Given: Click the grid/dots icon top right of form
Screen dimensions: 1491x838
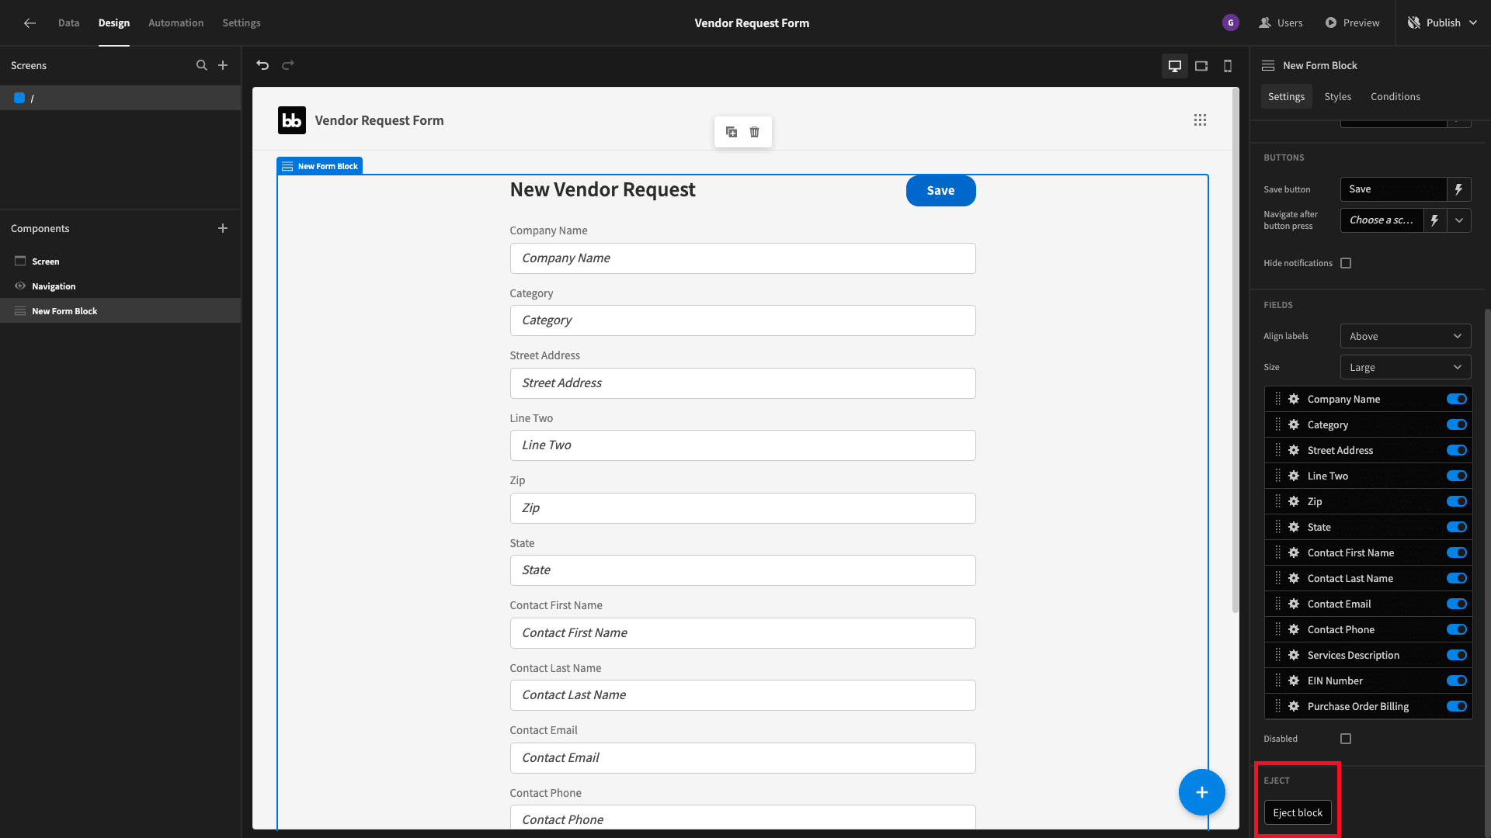Looking at the screenshot, I should 1200,119.
